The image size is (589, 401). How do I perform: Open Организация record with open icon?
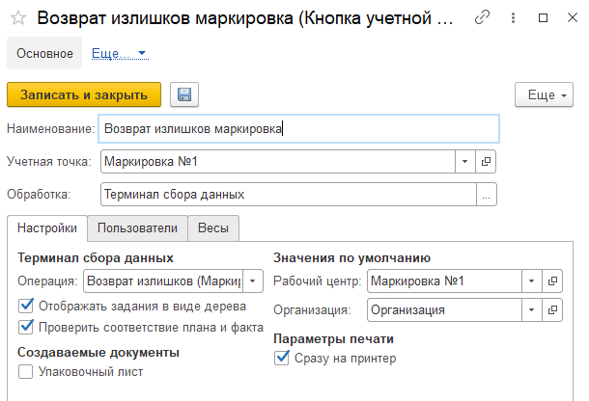553,309
